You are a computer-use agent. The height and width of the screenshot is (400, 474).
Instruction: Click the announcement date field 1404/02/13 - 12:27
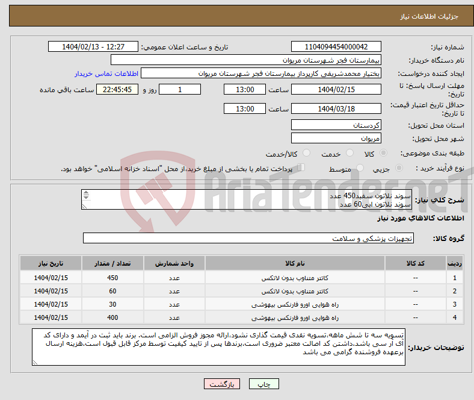(x=93, y=46)
